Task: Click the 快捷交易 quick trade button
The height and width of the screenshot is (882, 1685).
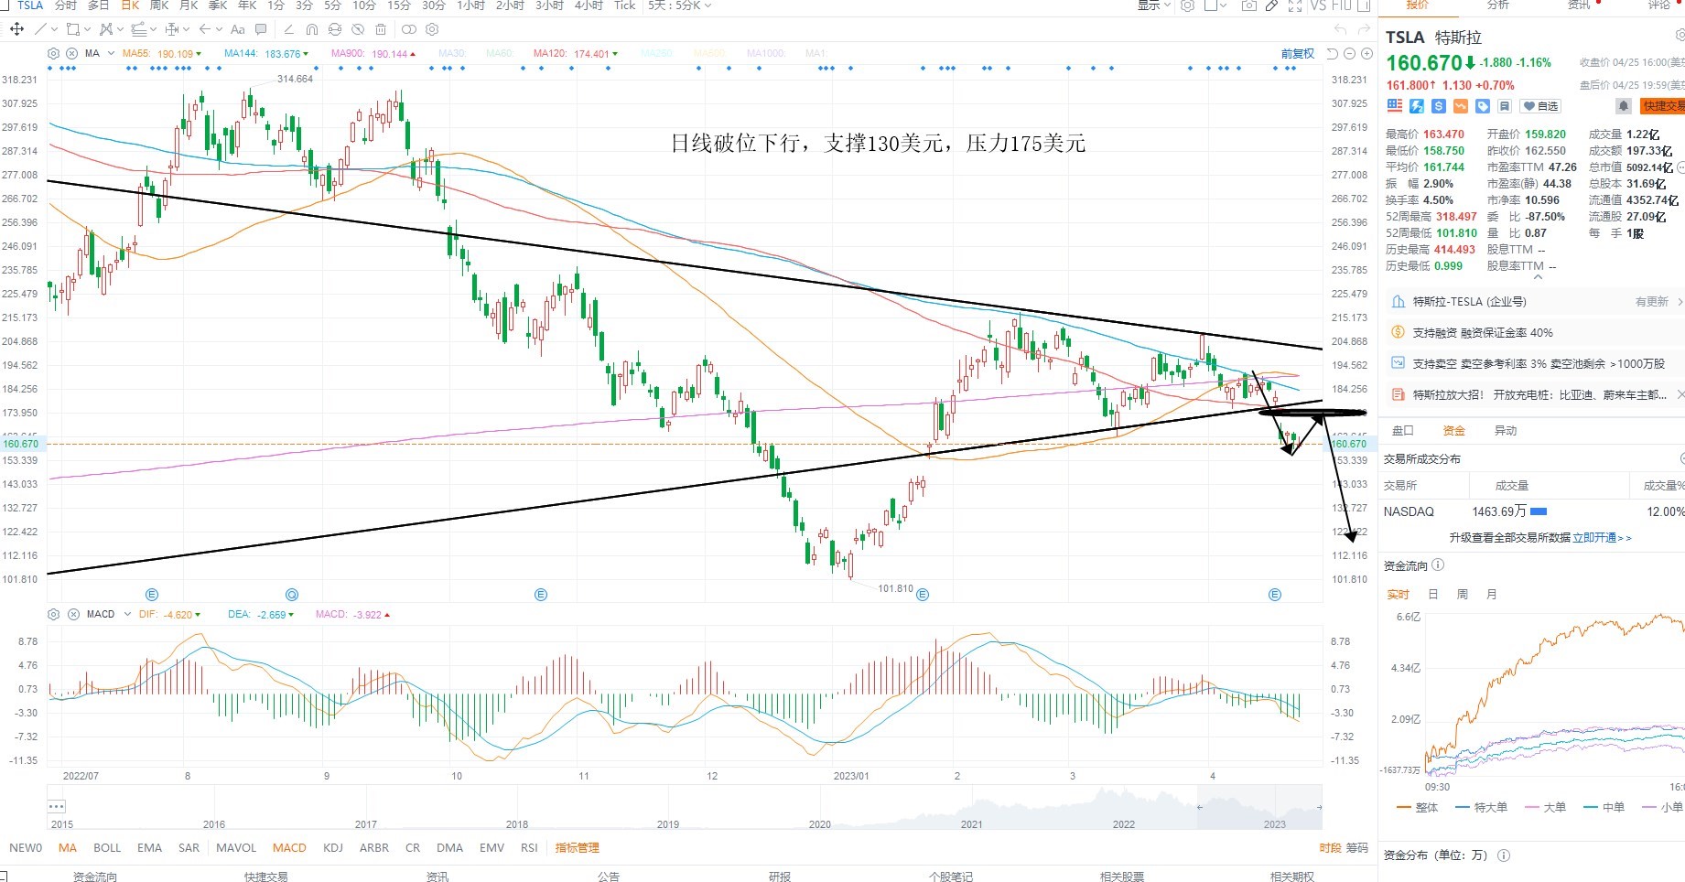Action: (x=1662, y=106)
